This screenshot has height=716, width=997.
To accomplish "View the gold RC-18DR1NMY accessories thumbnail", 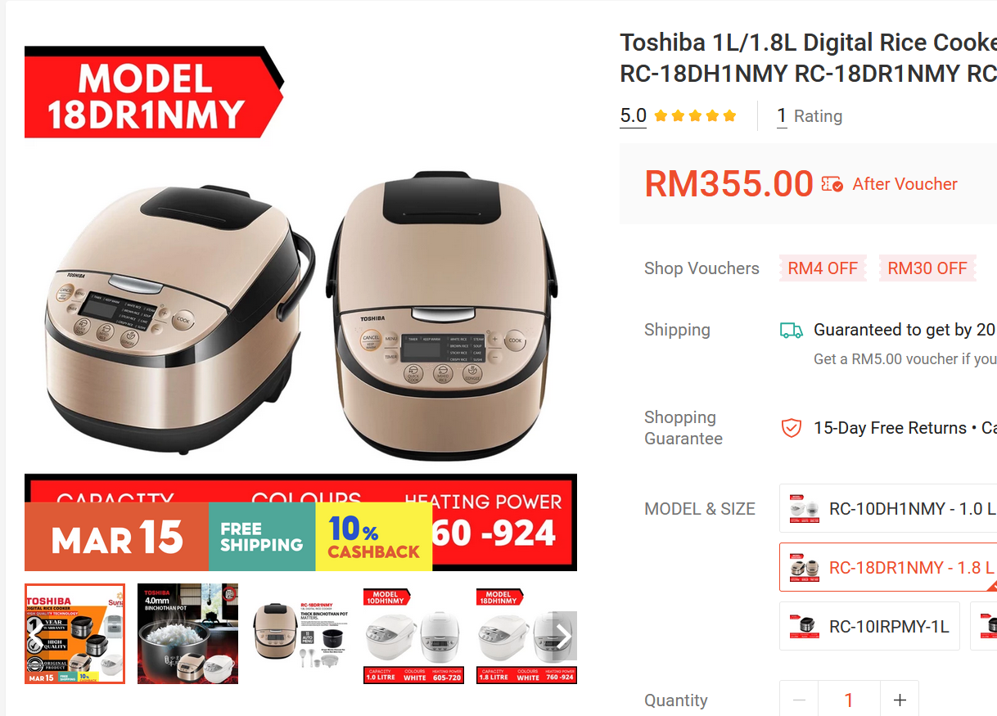I will [x=300, y=633].
